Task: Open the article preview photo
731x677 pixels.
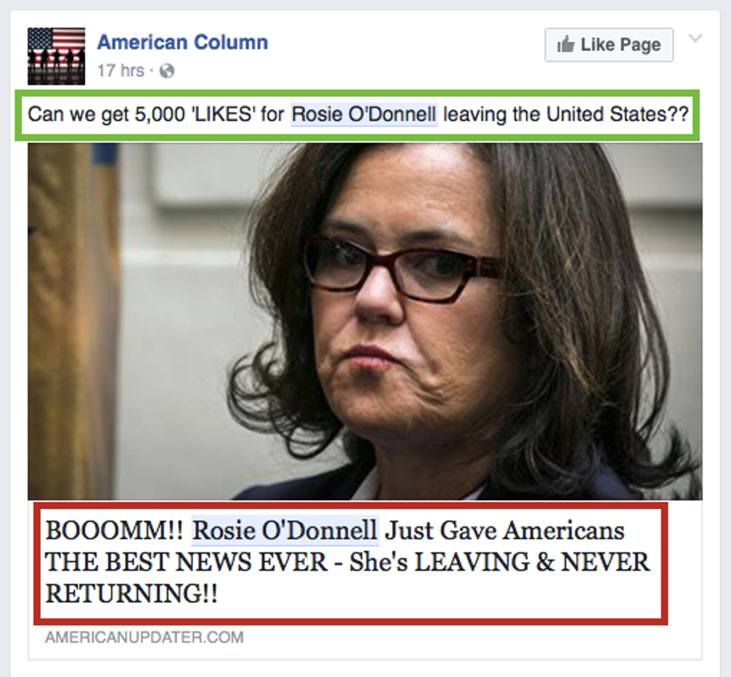Action: pyautogui.click(x=365, y=322)
